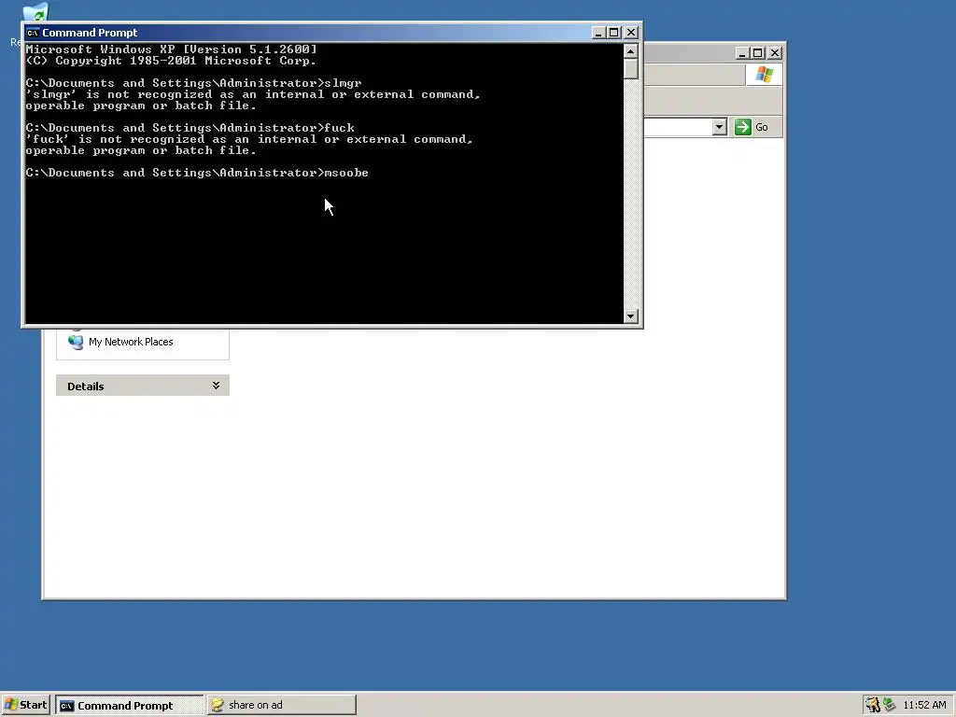The width and height of the screenshot is (956, 717).
Task: Click the Details panel header
Action: click(x=143, y=386)
